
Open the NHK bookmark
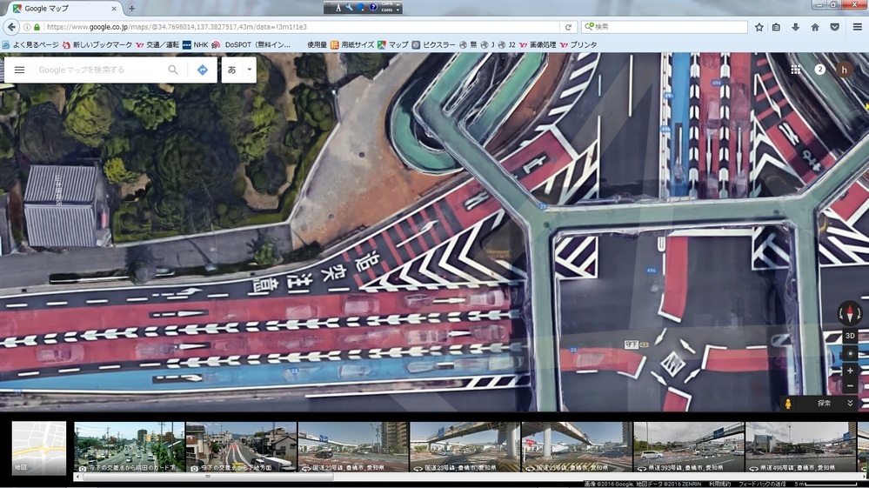(x=195, y=44)
